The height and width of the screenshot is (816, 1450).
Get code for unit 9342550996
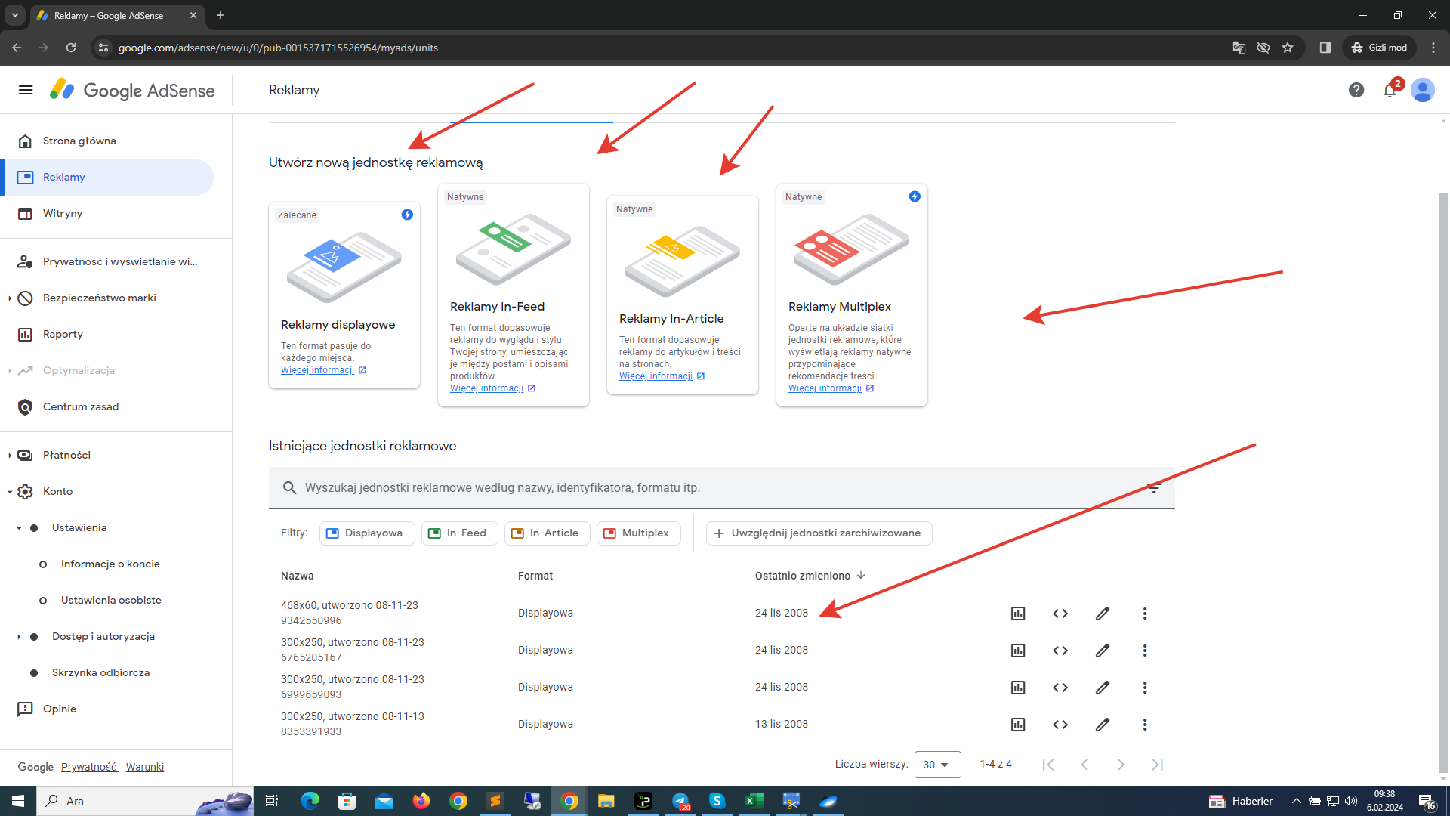(x=1060, y=614)
